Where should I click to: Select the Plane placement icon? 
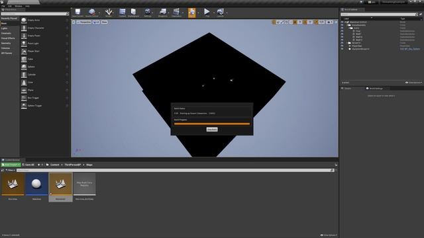[x=24, y=90]
